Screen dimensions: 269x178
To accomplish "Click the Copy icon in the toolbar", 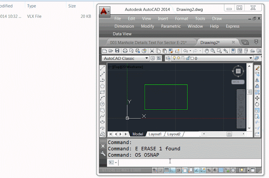I will [158, 51].
